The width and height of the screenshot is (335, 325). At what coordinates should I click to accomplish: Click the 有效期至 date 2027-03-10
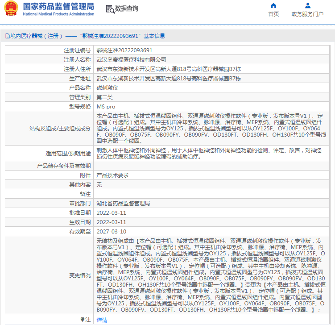[x=112, y=232]
